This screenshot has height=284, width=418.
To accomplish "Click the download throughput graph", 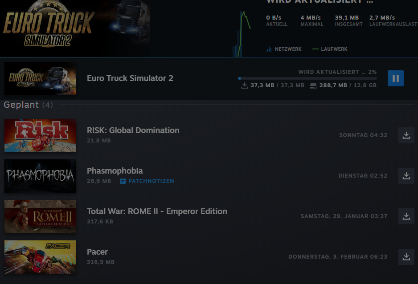I will click(x=242, y=34).
